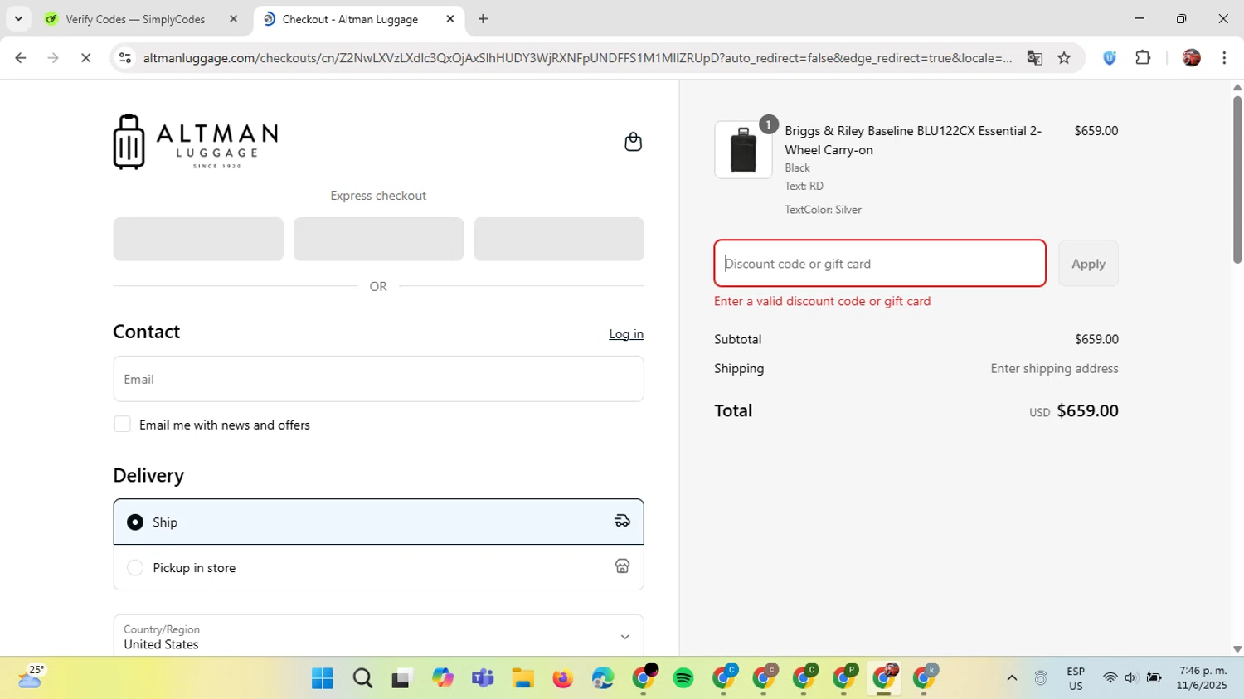Click the browser forward arrow
1244x699 pixels.
(53, 57)
